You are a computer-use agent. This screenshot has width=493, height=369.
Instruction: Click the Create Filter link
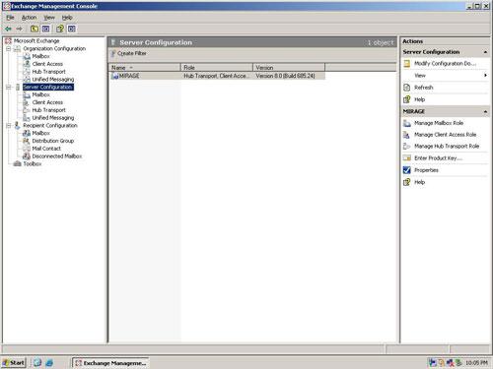[x=132, y=53]
